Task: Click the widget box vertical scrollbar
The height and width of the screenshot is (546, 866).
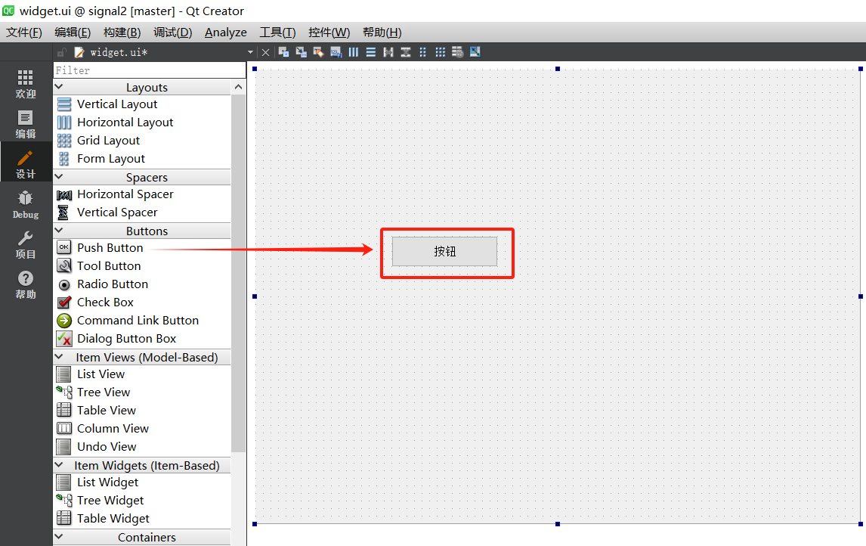Action: 238,274
